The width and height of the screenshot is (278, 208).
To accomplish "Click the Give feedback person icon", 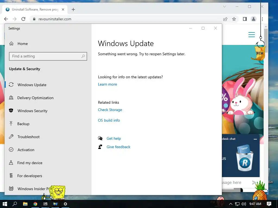I will tap(100, 147).
